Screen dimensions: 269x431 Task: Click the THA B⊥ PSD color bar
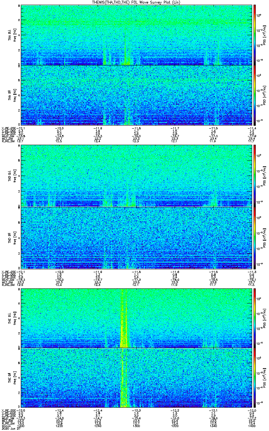(x=255, y=35)
